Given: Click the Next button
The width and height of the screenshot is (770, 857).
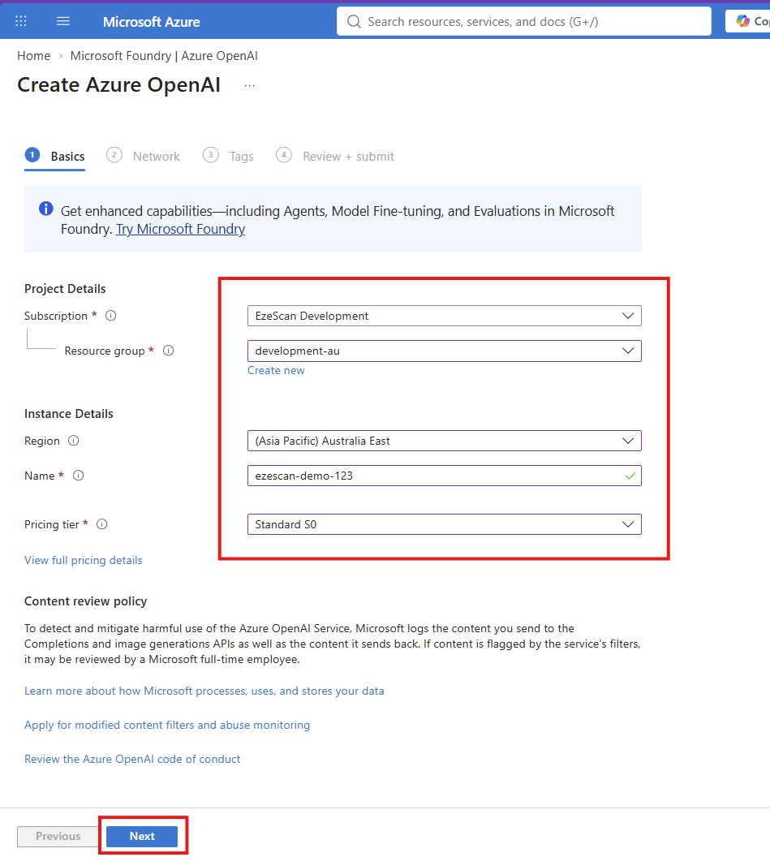Looking at the screenshot, I should [x=142, y=836].
